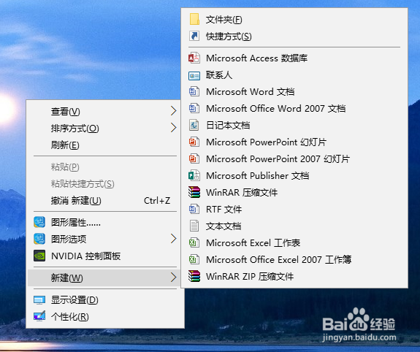Select the 文本文档 label
420x352 pixels.
224,226
